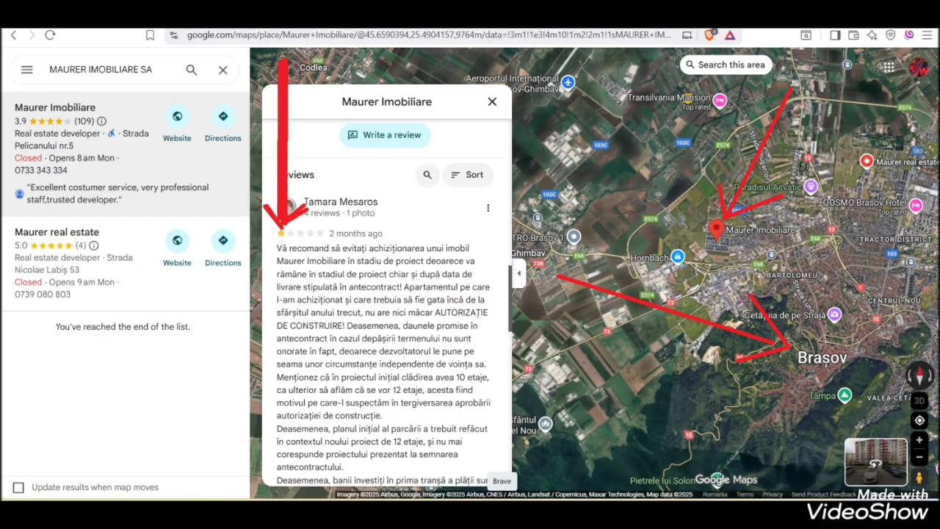This screenshot has width=940, height=529.
Task: Open the Street View thumbnail preview
Action: pyautogui.click(x=875, y=462)
